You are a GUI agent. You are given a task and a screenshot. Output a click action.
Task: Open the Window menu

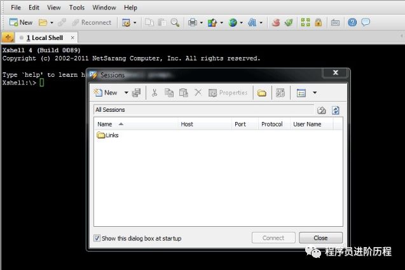click(x=104, y=8)
